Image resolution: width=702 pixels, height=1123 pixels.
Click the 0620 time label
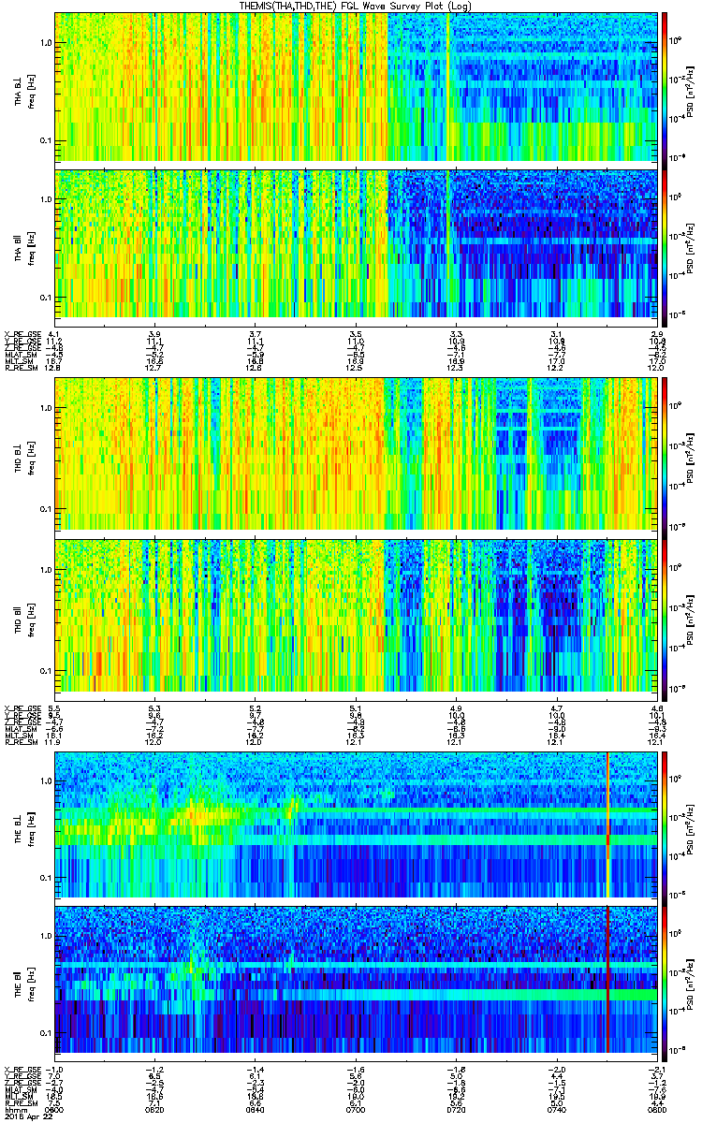[155, 1109]
